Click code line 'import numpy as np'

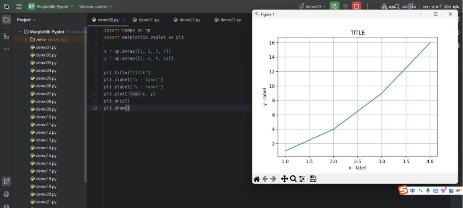(x=127, y=30)
